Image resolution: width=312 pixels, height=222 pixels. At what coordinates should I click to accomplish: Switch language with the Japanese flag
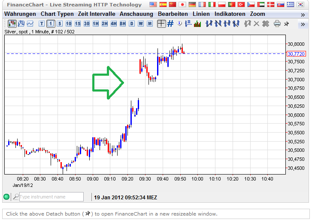(182, 4)
